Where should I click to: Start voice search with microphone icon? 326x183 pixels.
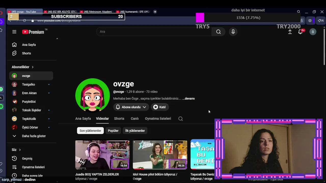tap(233, 32)
